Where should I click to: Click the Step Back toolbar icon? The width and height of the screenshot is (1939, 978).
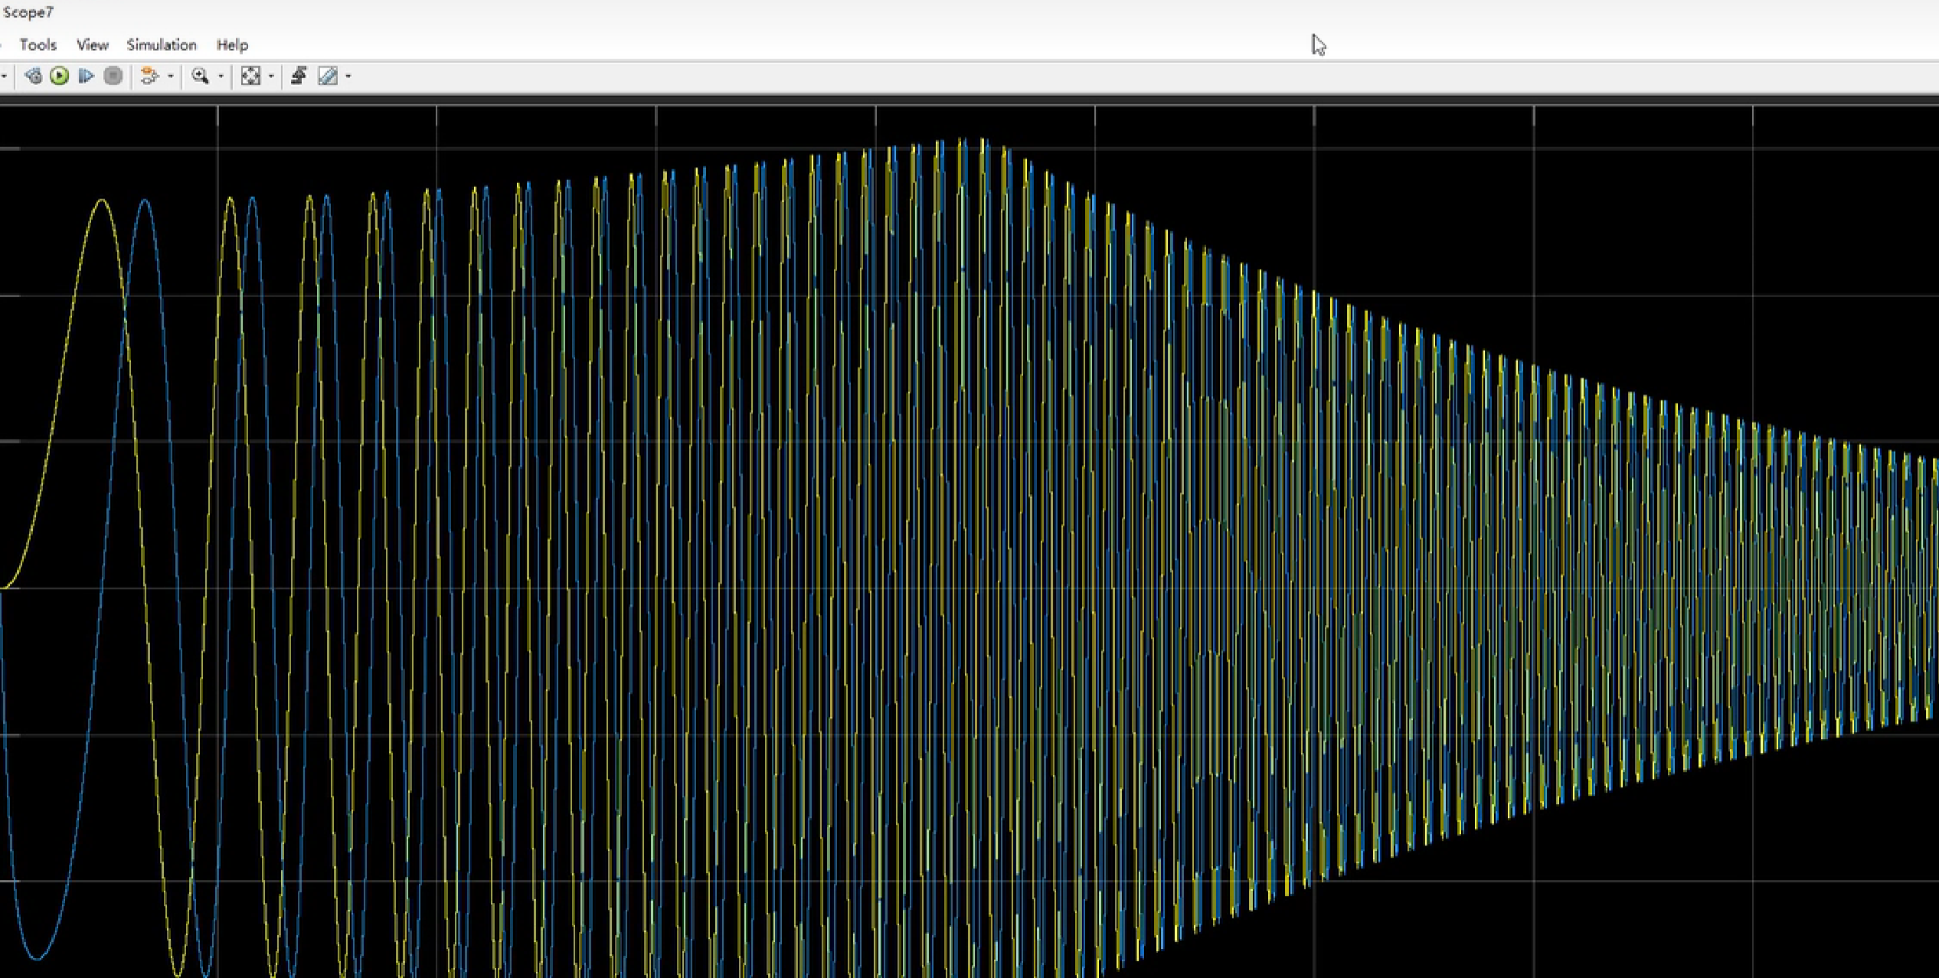tap(33, 76)
